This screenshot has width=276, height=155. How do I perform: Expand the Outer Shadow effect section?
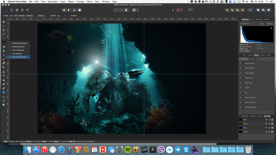pyautogui.click(x=240, y=68)
